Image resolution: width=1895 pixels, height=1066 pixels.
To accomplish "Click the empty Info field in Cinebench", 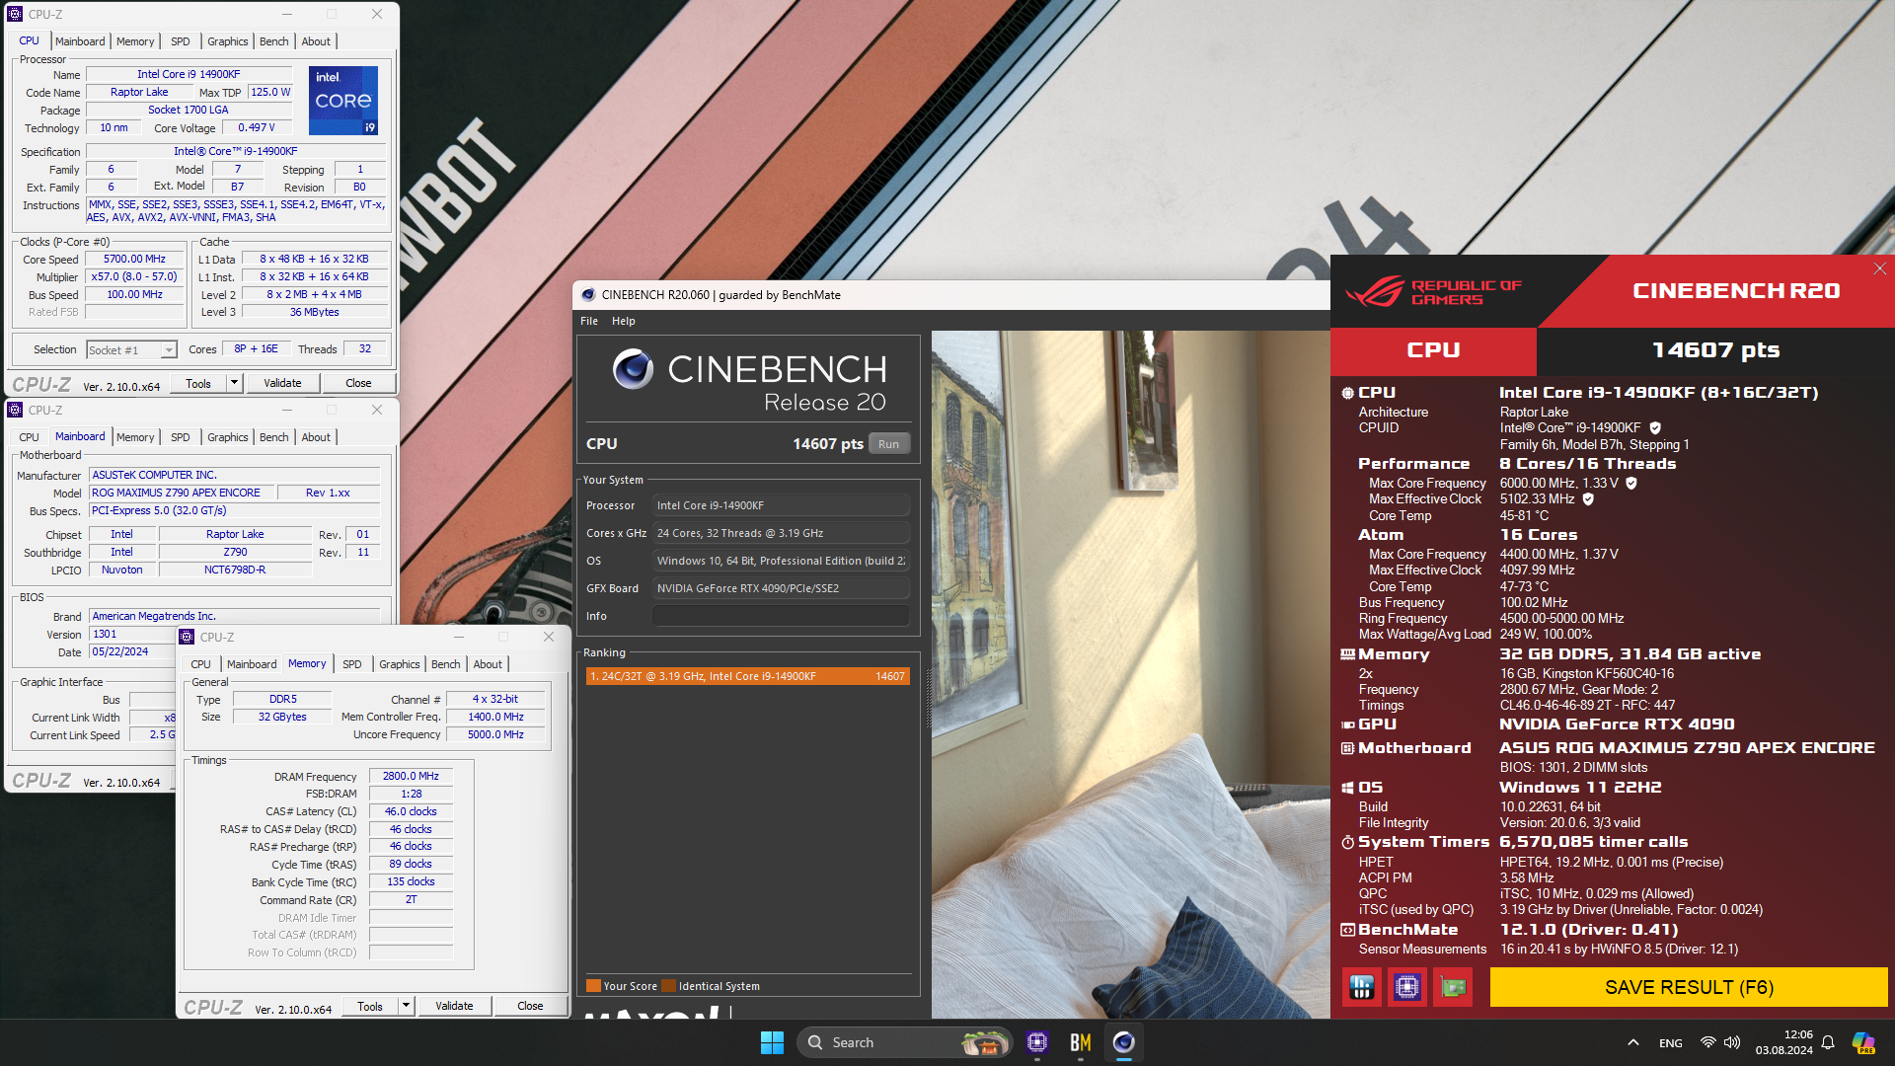I will [780, 616].
